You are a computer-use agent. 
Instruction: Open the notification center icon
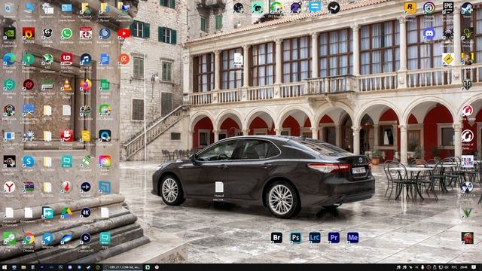click(x=474, y=267)
